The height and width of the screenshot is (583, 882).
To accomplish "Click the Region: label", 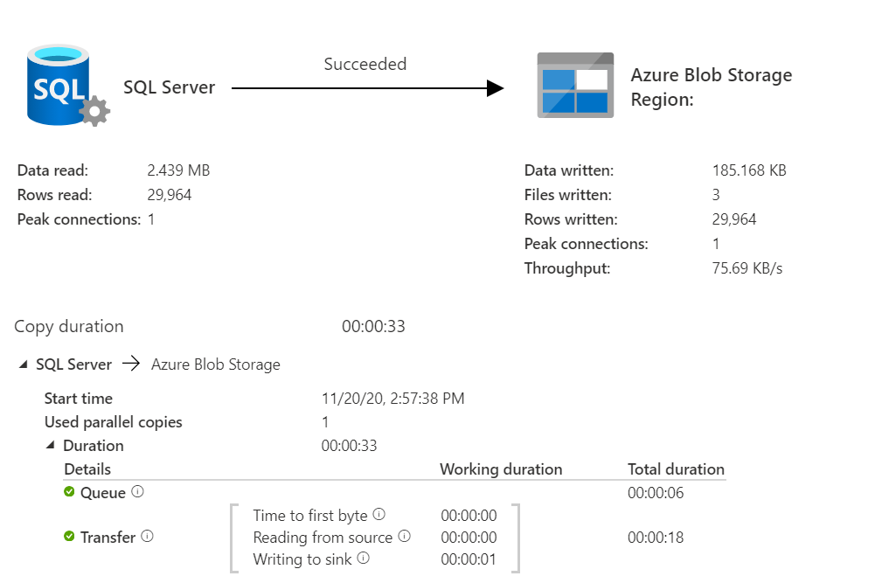I will 662,100.
